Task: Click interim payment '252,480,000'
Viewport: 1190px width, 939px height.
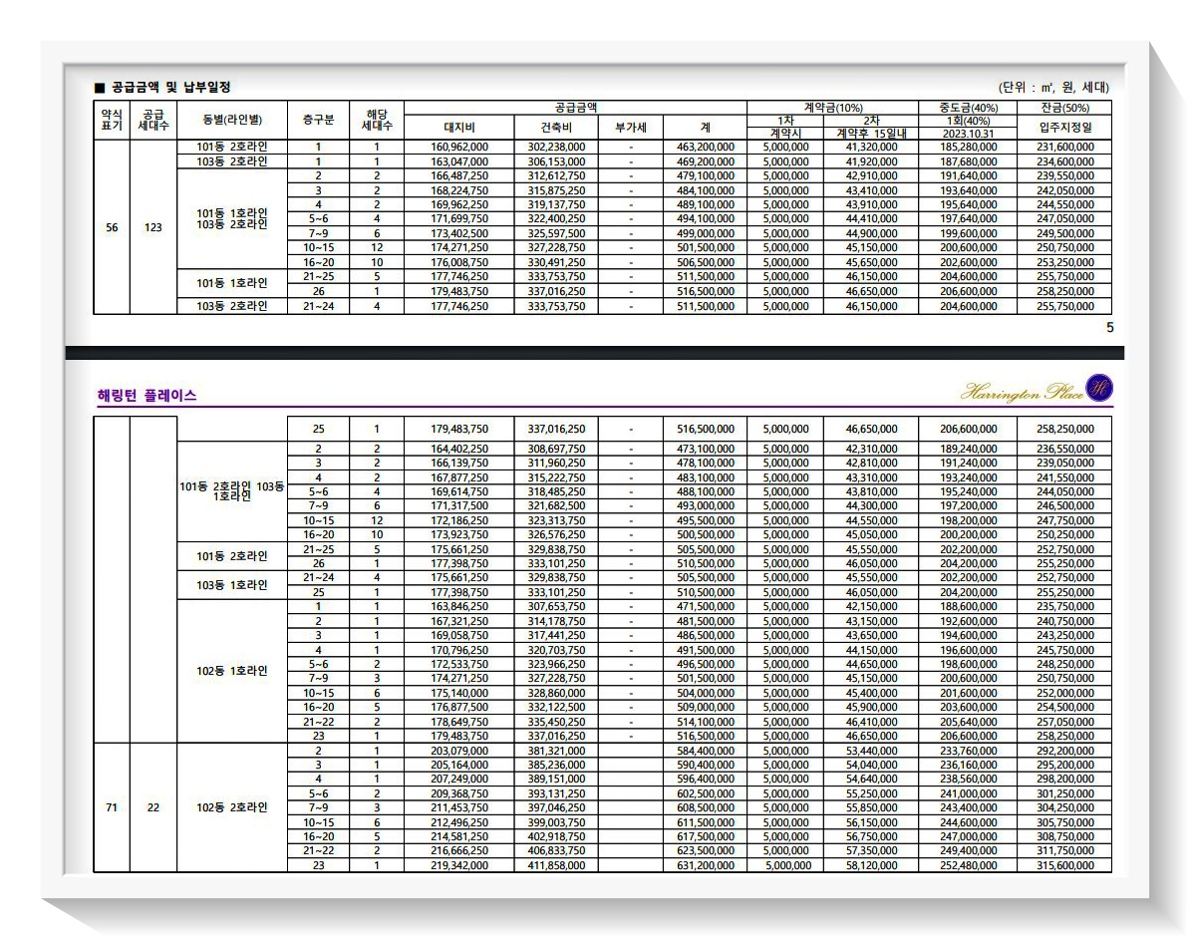Action: tap(969, 865)
